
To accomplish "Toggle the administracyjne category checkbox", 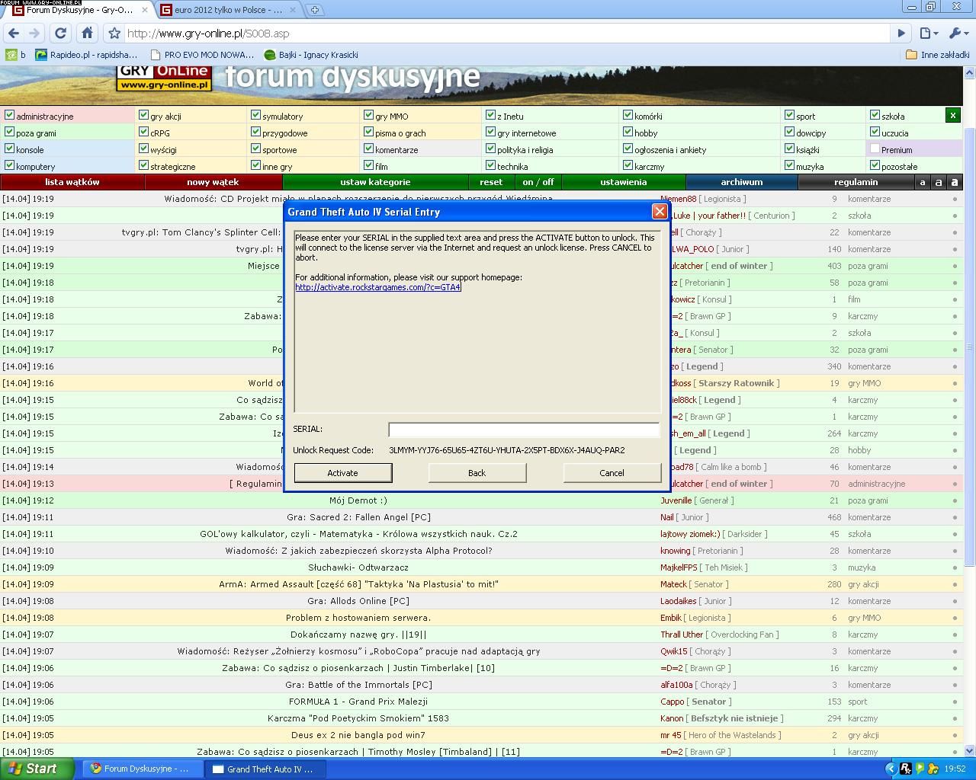I will coord(10,115).
